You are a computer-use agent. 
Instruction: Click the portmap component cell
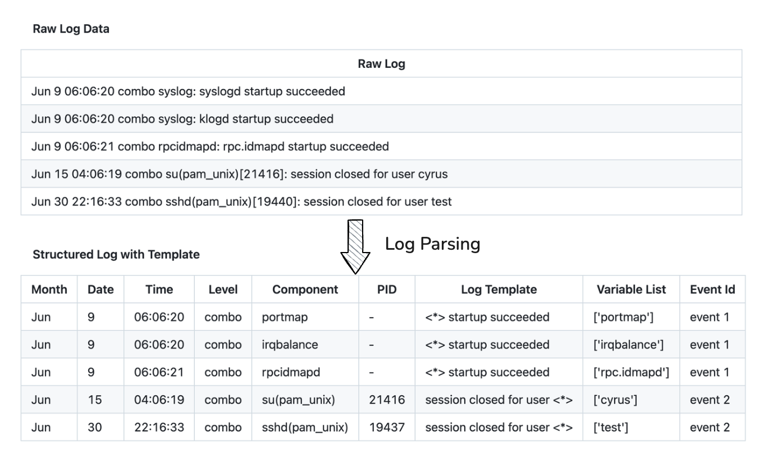coord(285,317)
